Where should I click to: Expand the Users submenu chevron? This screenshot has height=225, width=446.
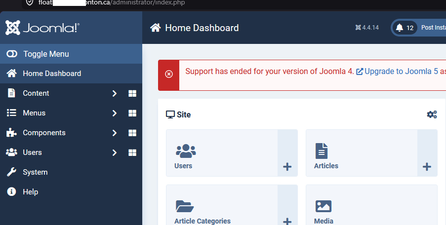pyautogui.click(x=115, y=152)
